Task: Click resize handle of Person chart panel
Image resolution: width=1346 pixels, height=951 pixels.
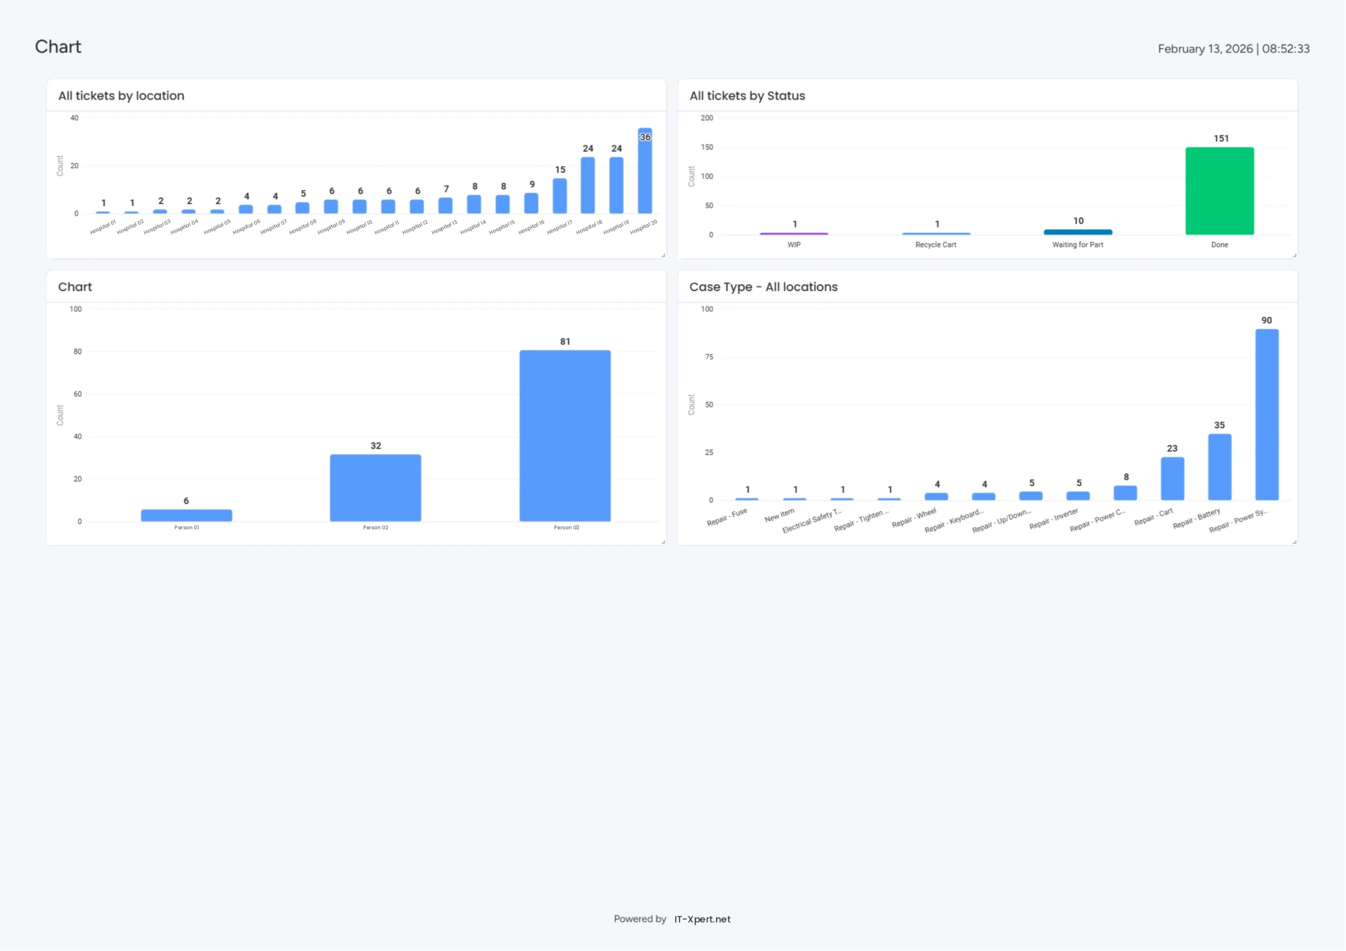Action: pyautogui.click(x=663, y=542)
